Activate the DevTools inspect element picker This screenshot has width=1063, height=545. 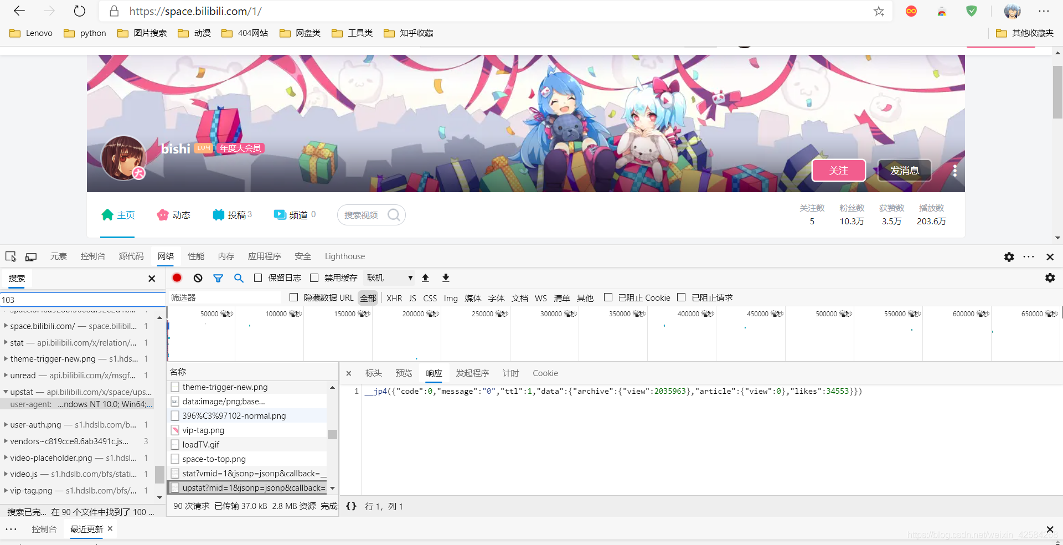click(x=11, y=256)
